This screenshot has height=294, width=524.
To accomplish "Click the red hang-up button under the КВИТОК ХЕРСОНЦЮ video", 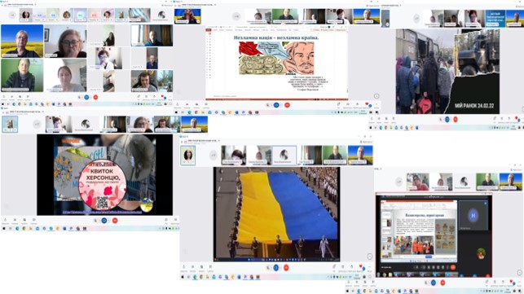I will [115, 221].
